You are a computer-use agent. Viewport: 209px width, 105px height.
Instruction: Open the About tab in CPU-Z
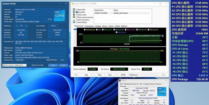tap(158, 84)
